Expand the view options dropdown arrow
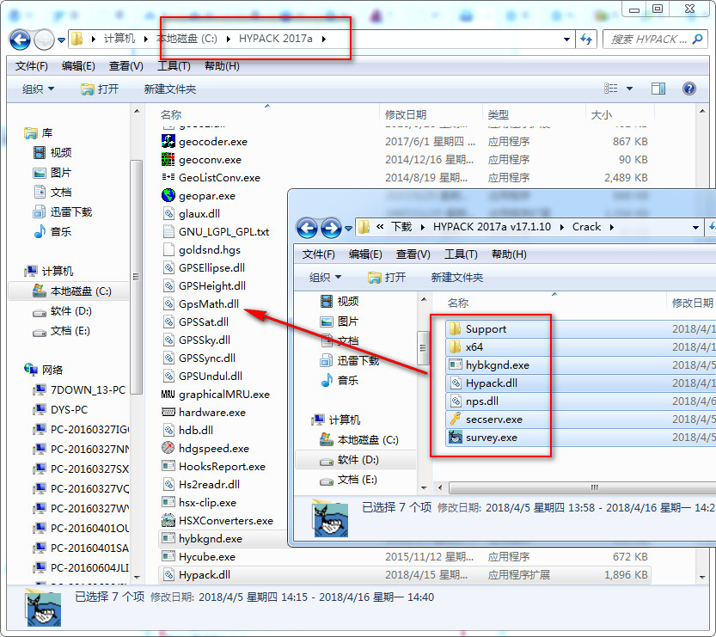The width and height of the screenshot is (716, 637). pyautogui.click(x=629, y=89)
